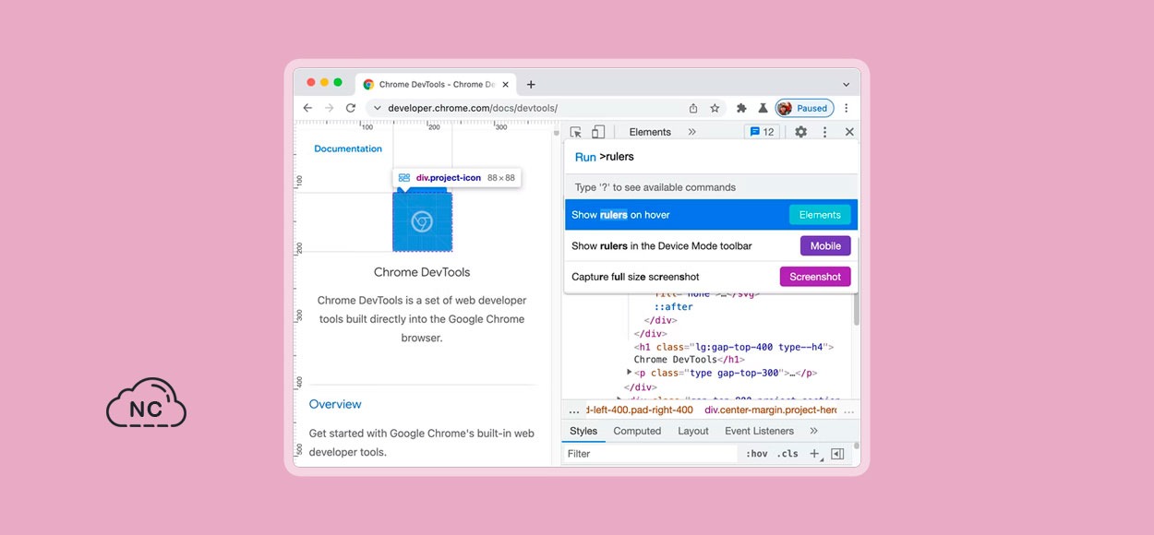Switch to the Layout tab
The width and height of the screenshot is (1154, 535).
coord(693,431)
